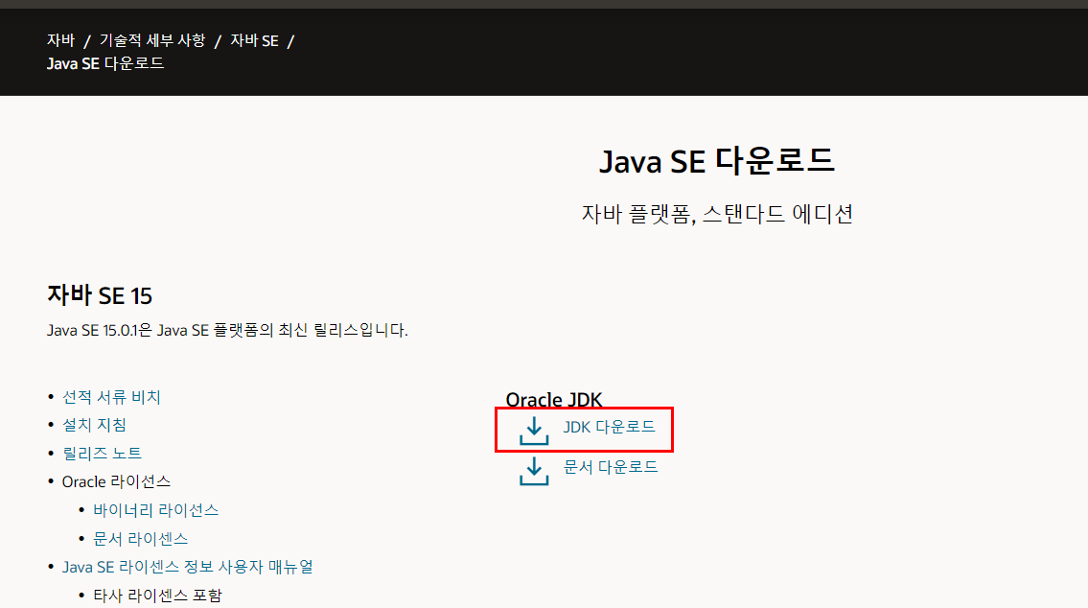The height and width of the screenshot is (608, 1088).
Task: Click 자바 플랫폼, 스탠다드 에디션 subtitle
Action: tap(717, 214)
